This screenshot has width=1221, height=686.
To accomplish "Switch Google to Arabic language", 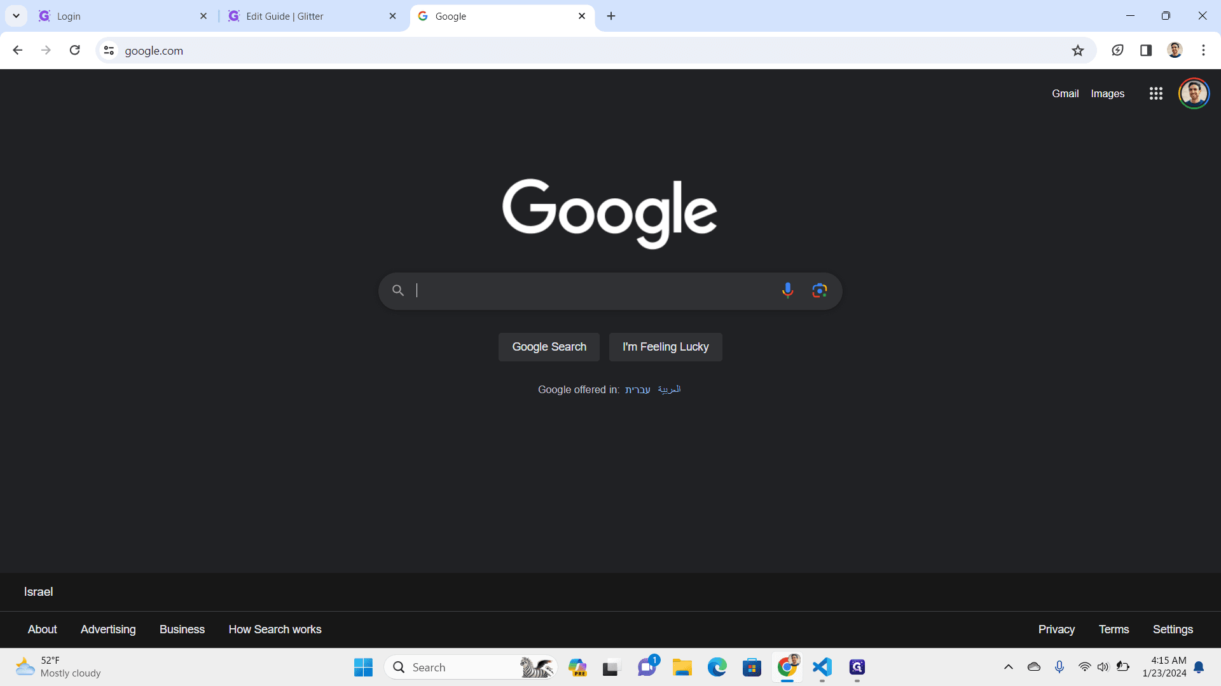I will coord(669,389).
